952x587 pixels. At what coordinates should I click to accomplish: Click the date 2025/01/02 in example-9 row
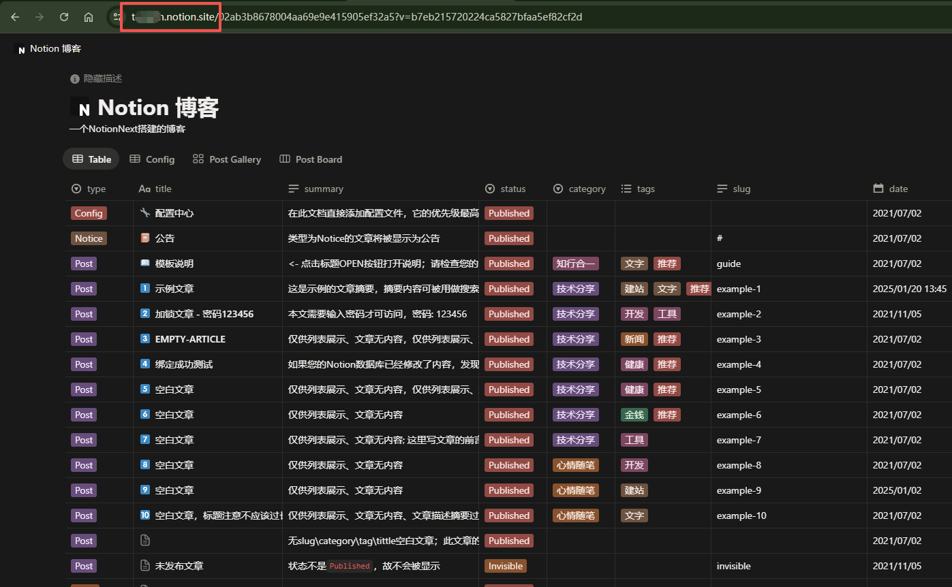click(x=897, y=490)
